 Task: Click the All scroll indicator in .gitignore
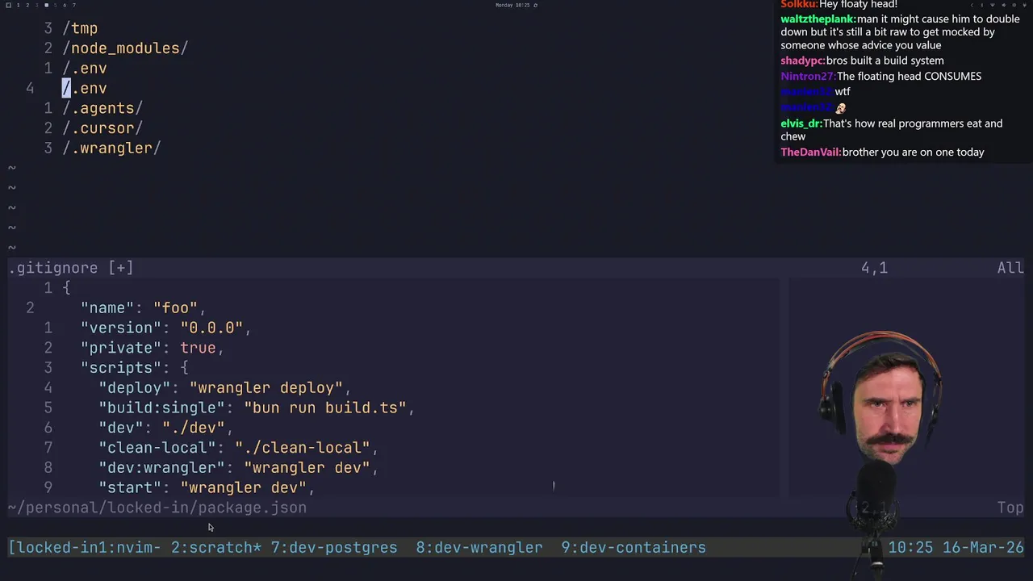(1010, 268)
